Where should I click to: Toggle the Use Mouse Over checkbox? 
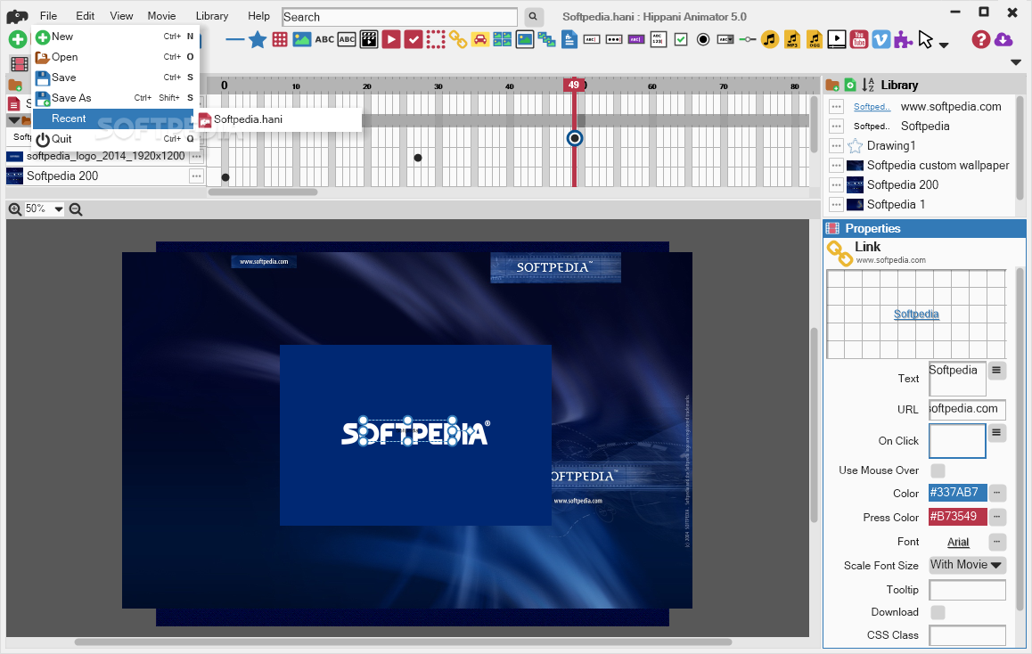point(938,470)
